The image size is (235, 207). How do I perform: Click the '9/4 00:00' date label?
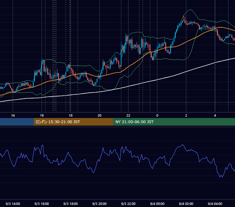coord(157,204)
